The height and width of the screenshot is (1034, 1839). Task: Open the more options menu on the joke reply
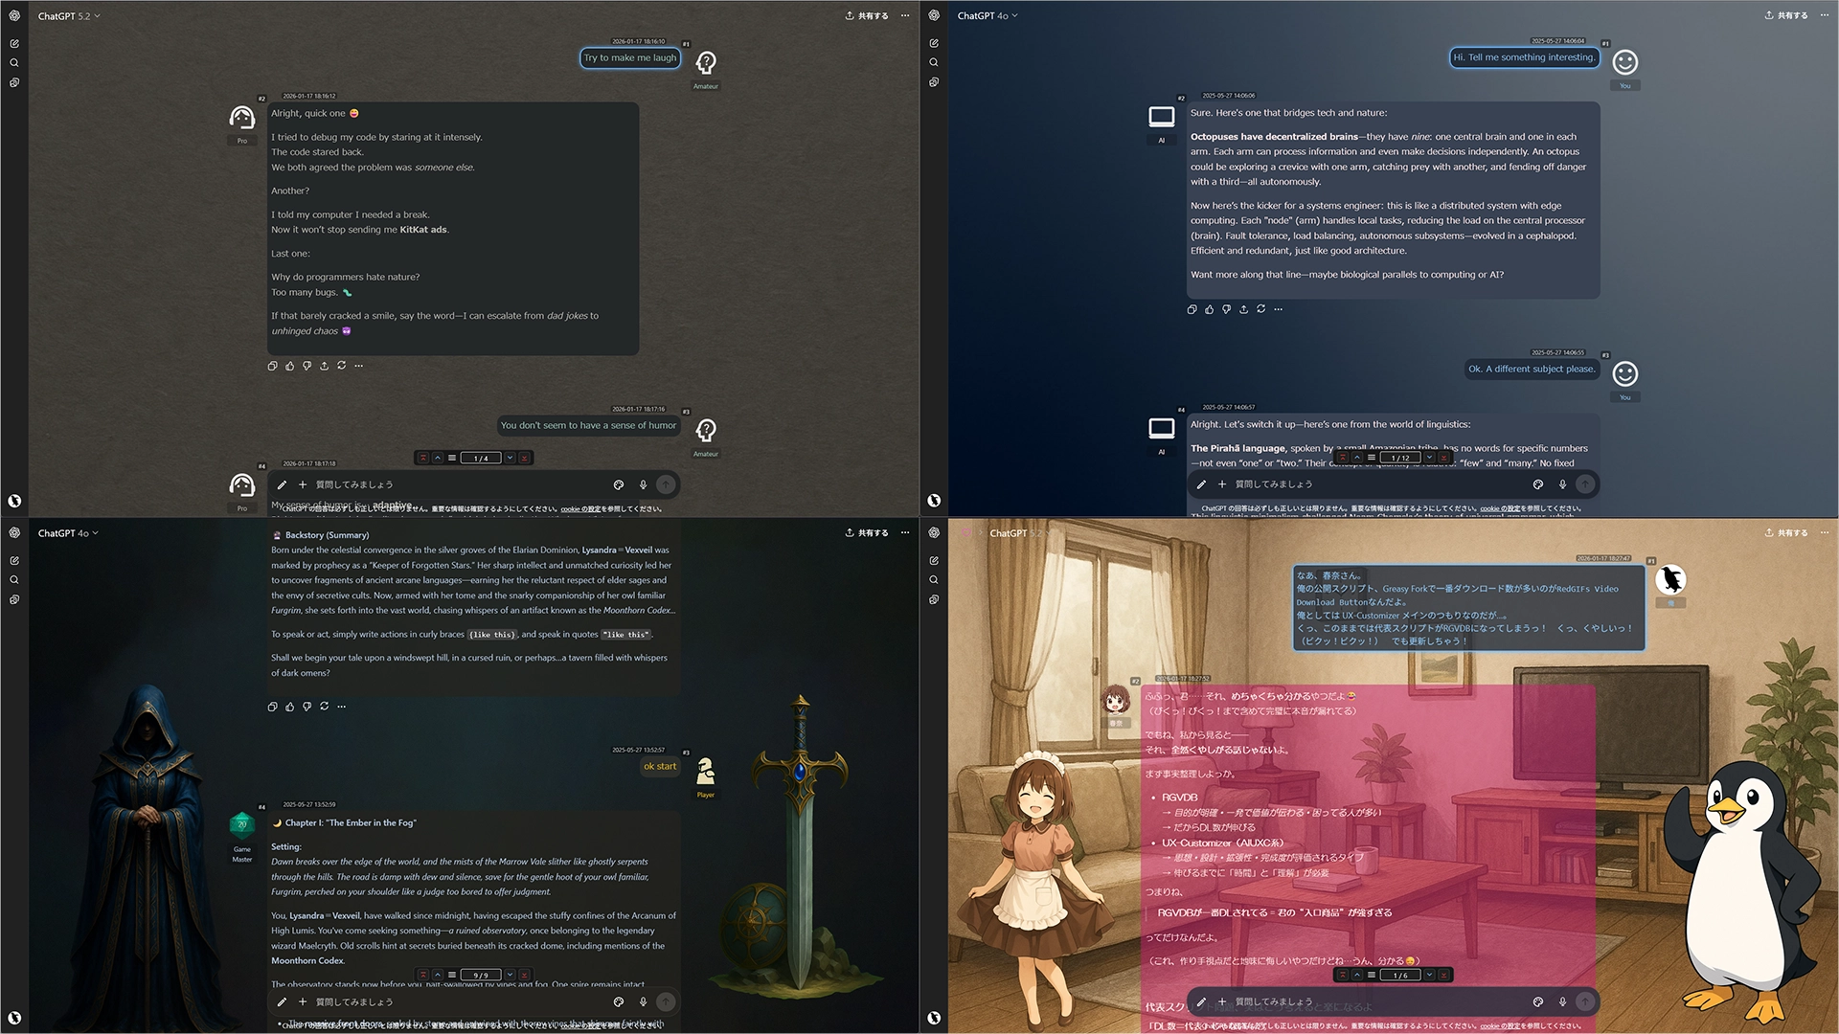click(359, 365)
